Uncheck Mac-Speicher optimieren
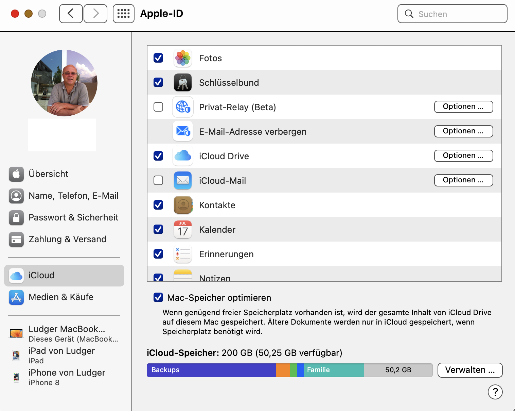Screen dimensions: 515x411 coord(158,298)
